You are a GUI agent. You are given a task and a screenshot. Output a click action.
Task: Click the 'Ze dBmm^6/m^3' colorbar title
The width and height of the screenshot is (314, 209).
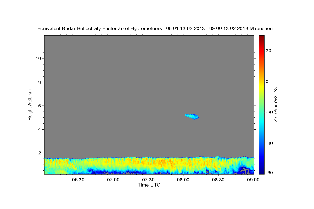276,104
